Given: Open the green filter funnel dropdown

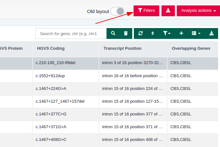Looking at the screenshot, I should click(167, 33).
